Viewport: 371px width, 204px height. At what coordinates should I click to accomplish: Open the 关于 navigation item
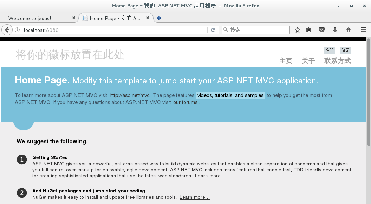(x=308, y=61)
